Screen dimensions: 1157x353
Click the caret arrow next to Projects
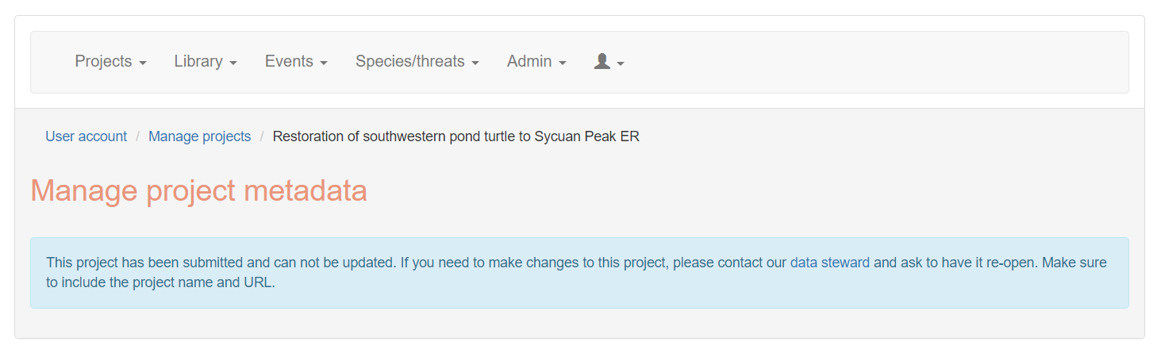pyautogui.click(x=143, y=63)
